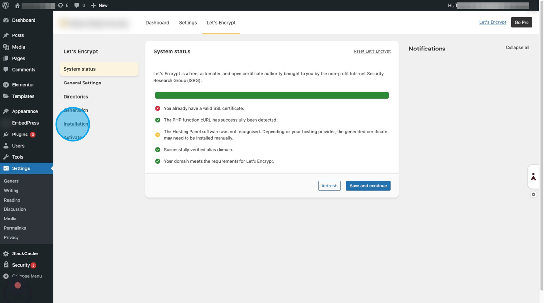Screen dimensions: 544x303
Task: Click green check icon beside alias domain
Action: (x=158, y=150)
